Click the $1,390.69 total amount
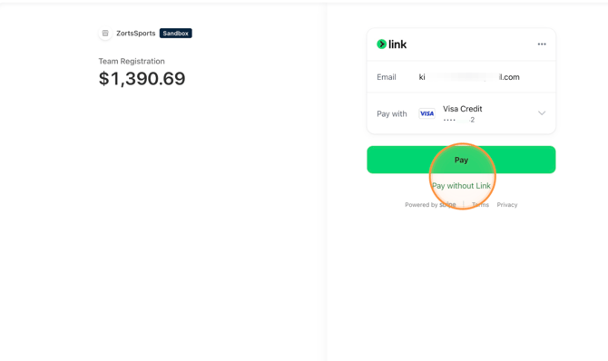 tap(142, 79)
